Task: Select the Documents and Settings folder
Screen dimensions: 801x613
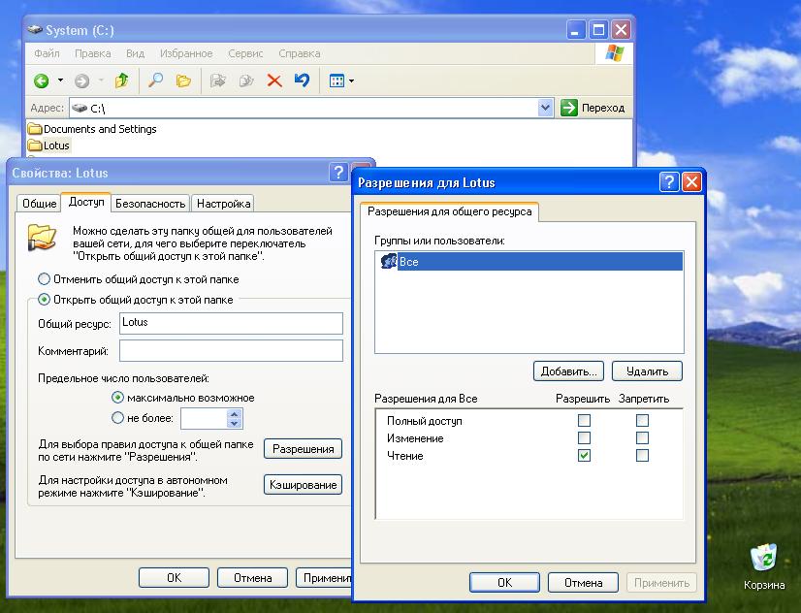Action: click(92, 129)
